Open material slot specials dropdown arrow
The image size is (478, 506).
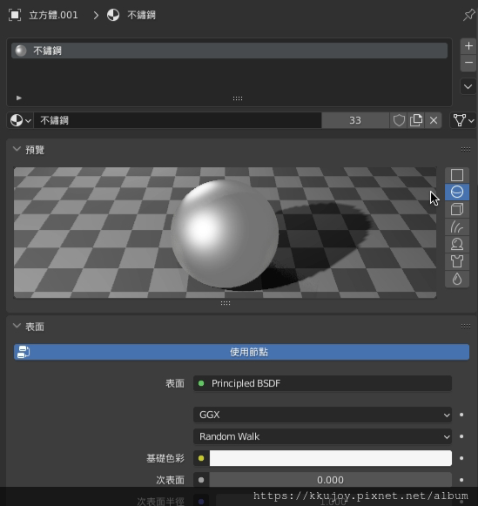click(468, 86)
